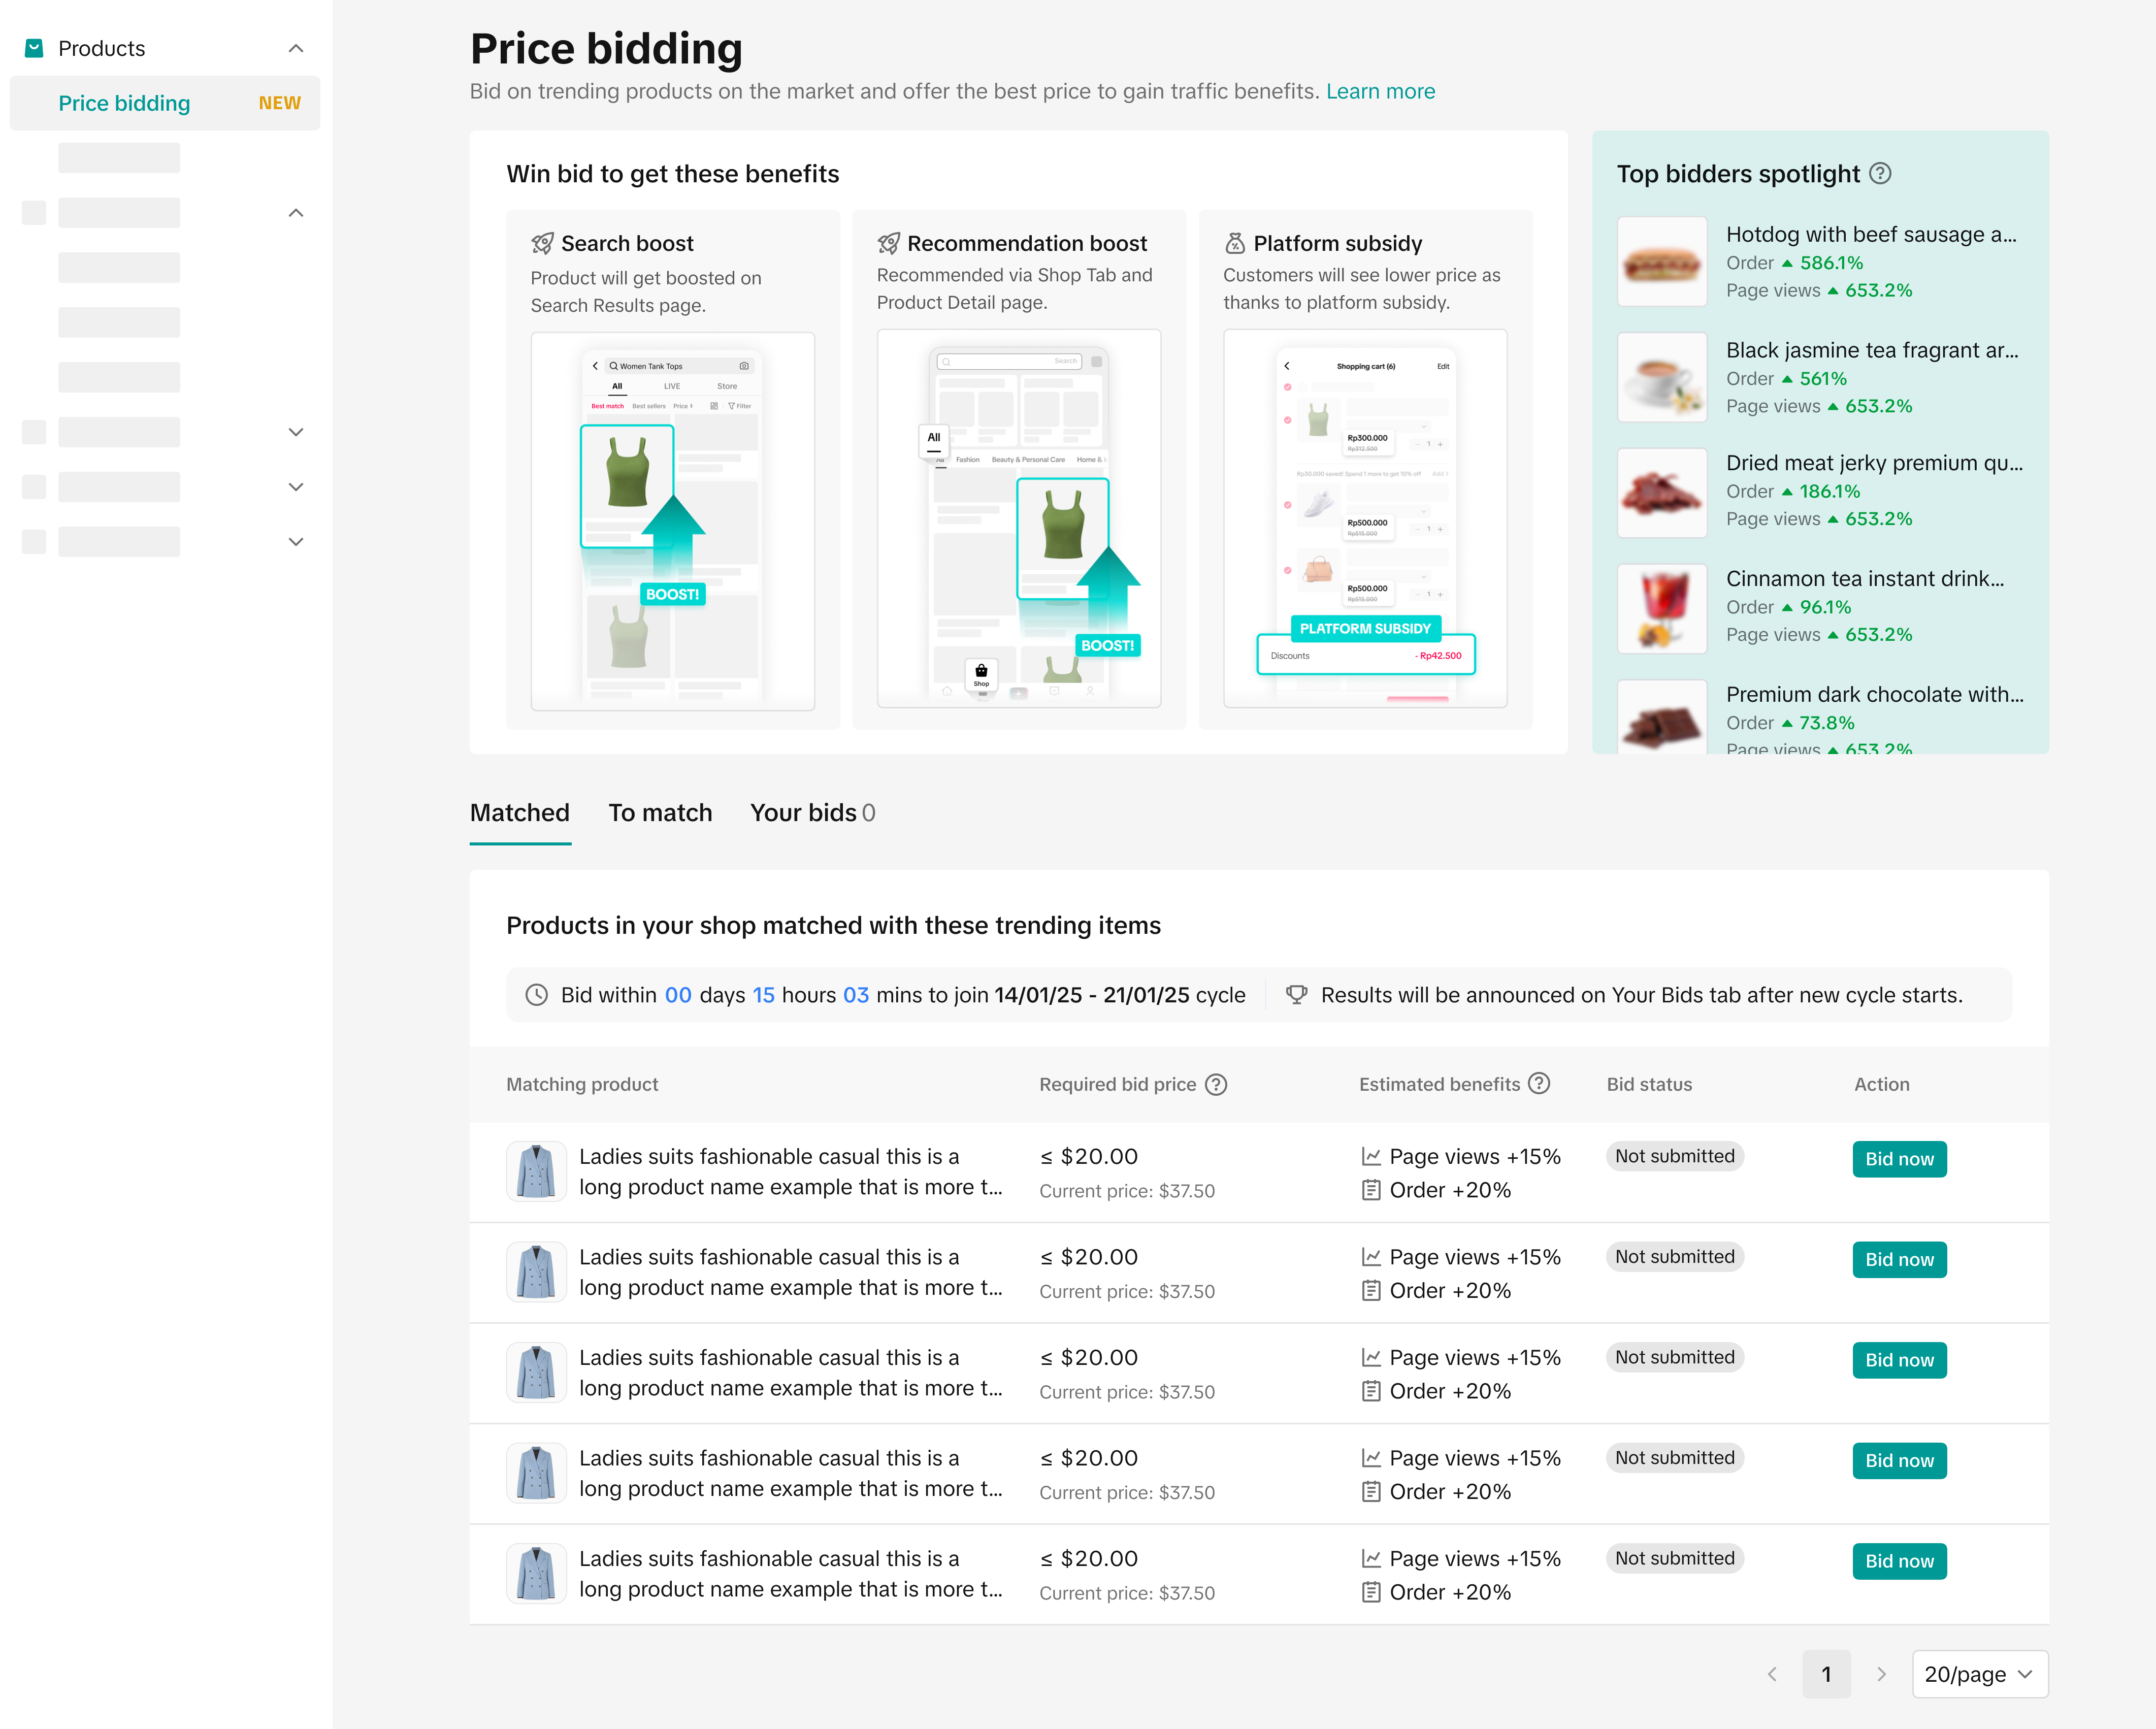This screenshot has height=1729, width=2156.
Task: Expand the last collapsed sidebar section
Action: click(296, 542)
